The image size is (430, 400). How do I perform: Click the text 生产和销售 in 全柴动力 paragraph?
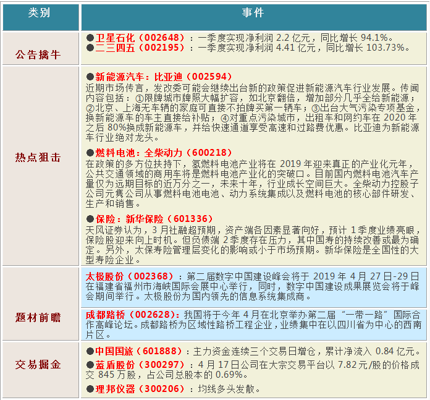(x=110, y=203)
